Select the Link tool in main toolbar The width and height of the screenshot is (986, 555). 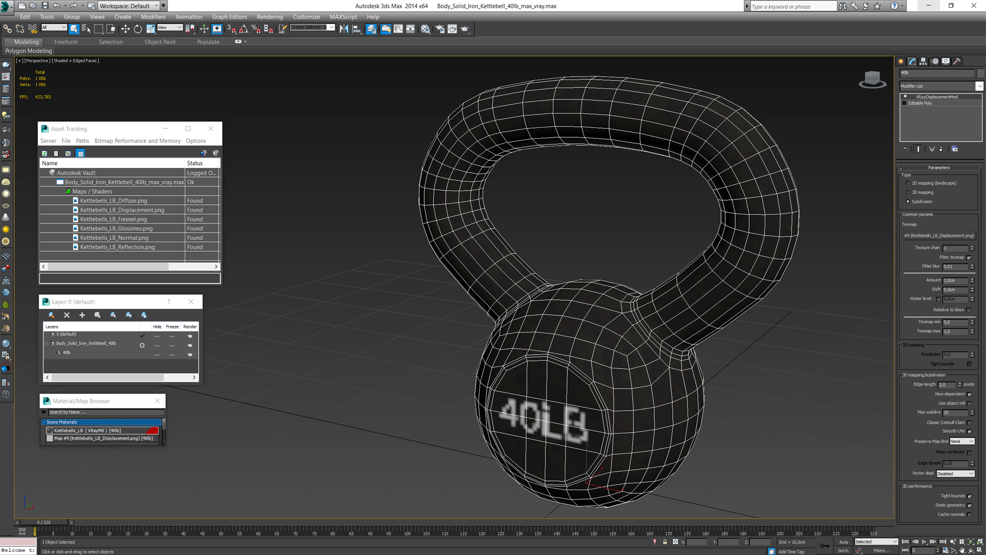(x=7, y=29)
